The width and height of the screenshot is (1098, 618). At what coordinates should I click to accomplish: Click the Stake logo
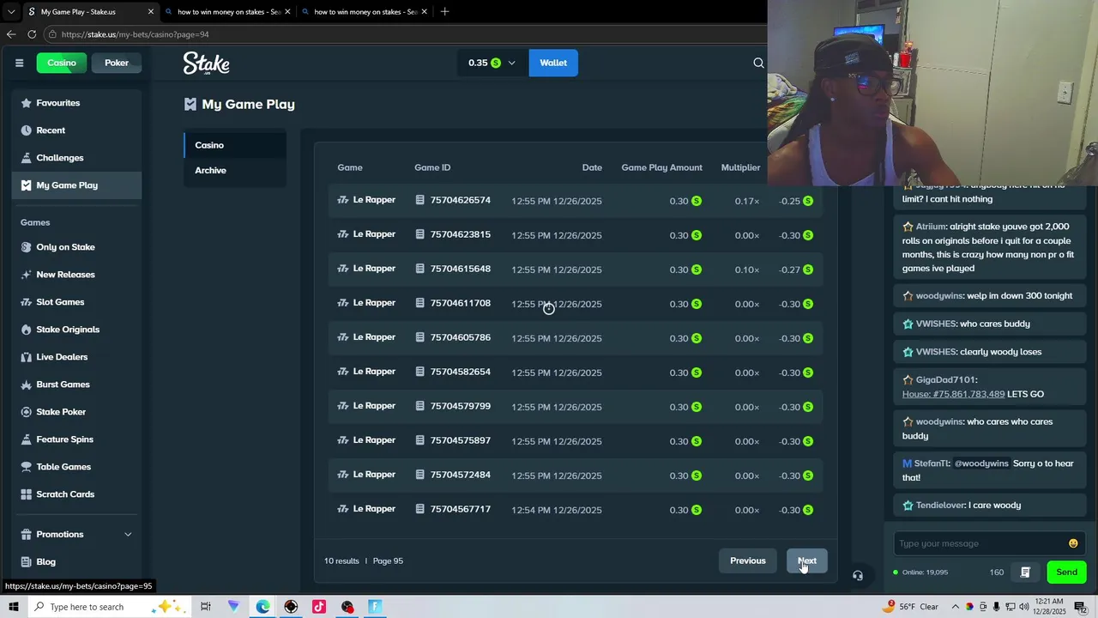click(206, 64)
